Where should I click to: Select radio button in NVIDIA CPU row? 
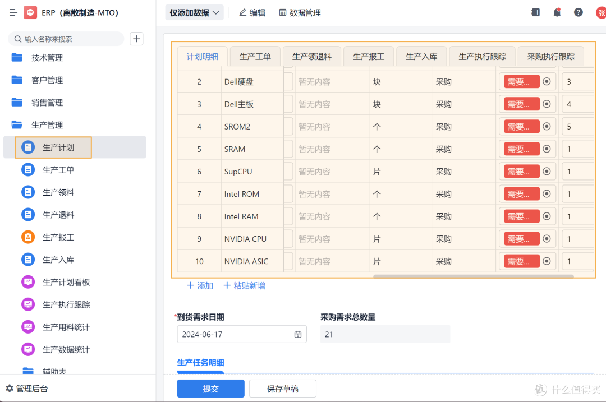[547, 239]
